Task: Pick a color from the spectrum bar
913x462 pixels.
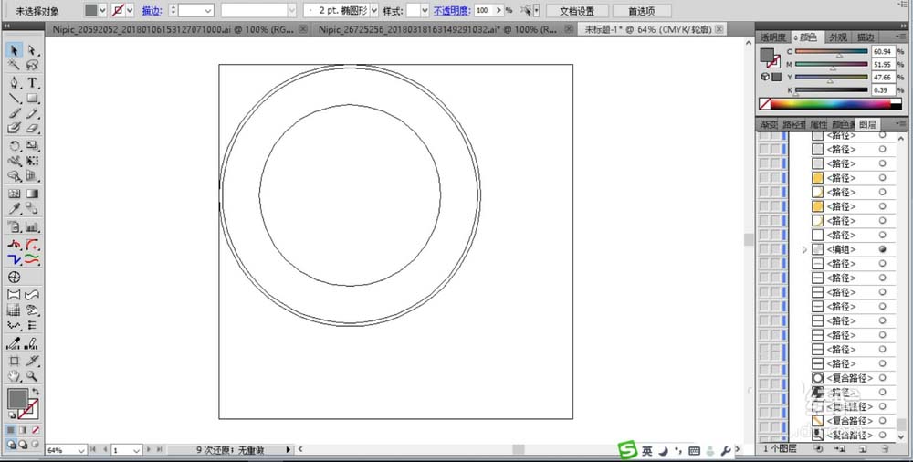Action: click(x=832, y=104)
